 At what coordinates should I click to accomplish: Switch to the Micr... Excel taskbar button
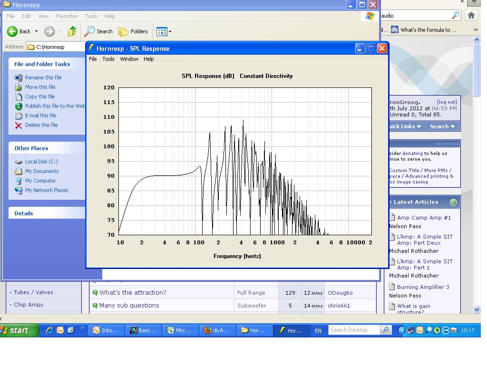(180, 331)
